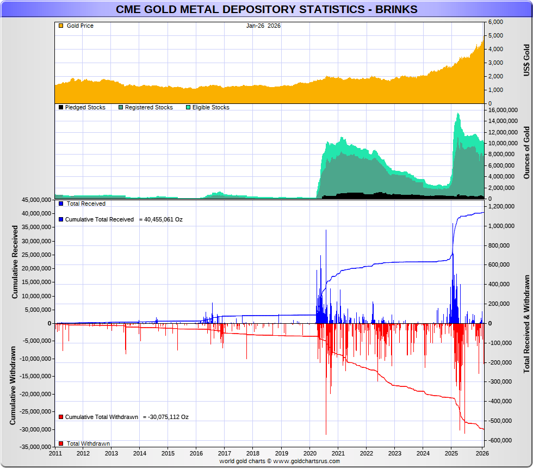This screenshot has height=468, width=533.
Task: Click the 2020 x-axis year label
Action: [x=309, y=453]
